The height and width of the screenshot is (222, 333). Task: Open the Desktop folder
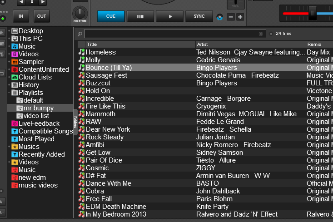point(30,31)
